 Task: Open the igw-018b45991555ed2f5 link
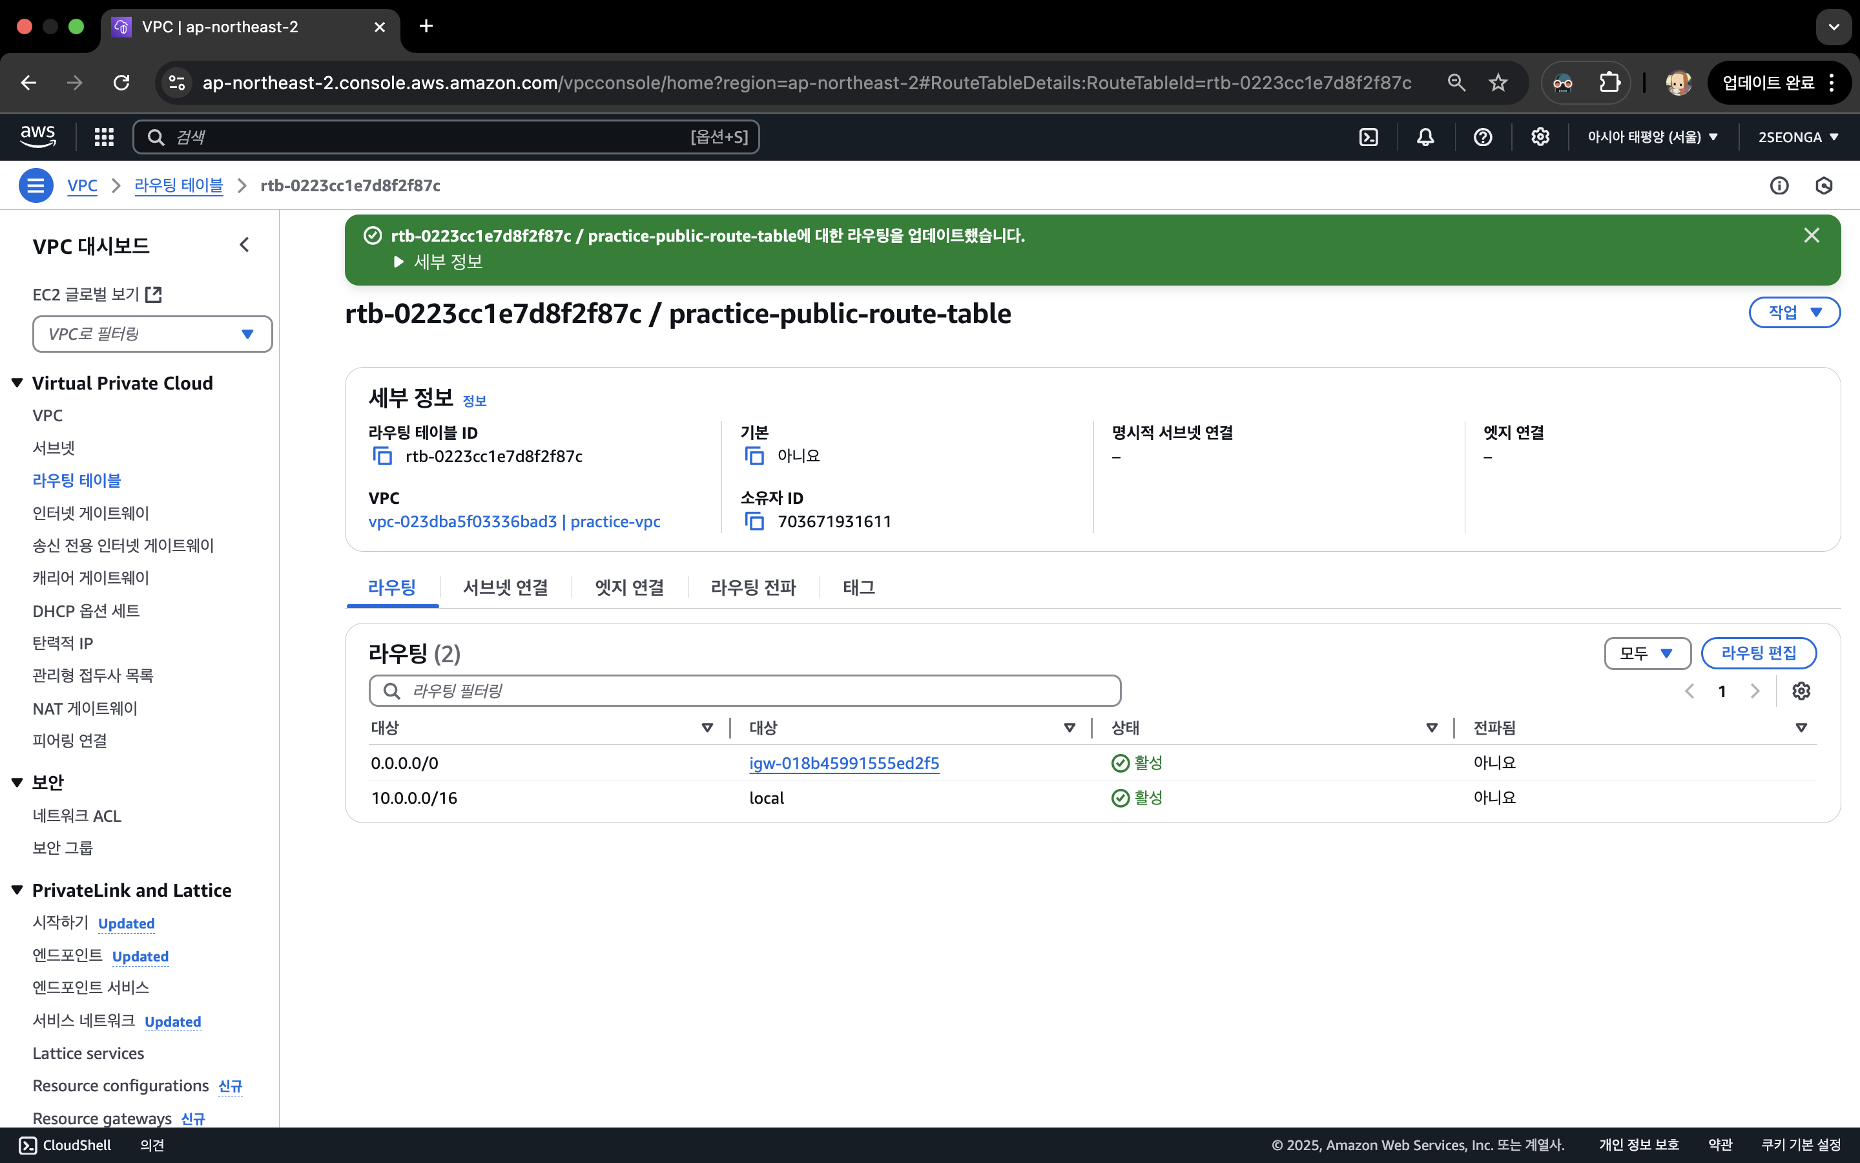844,763
